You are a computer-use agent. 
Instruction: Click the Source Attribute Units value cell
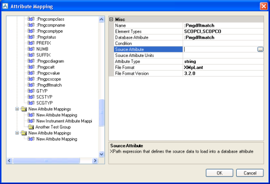(223, 55)
